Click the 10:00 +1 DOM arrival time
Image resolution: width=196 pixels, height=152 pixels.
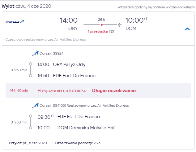coord(136,20)
